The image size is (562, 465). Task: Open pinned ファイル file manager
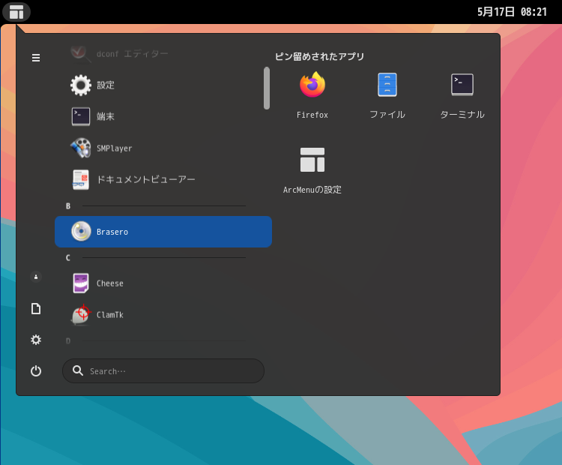point(387,94)
